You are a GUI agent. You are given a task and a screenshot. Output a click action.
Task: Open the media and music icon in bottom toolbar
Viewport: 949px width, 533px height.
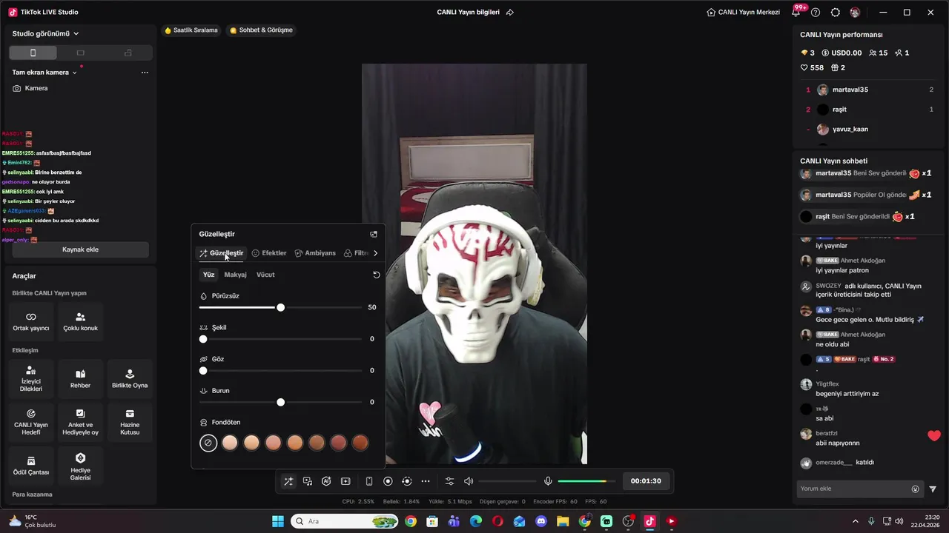click(x=308, y=481)
